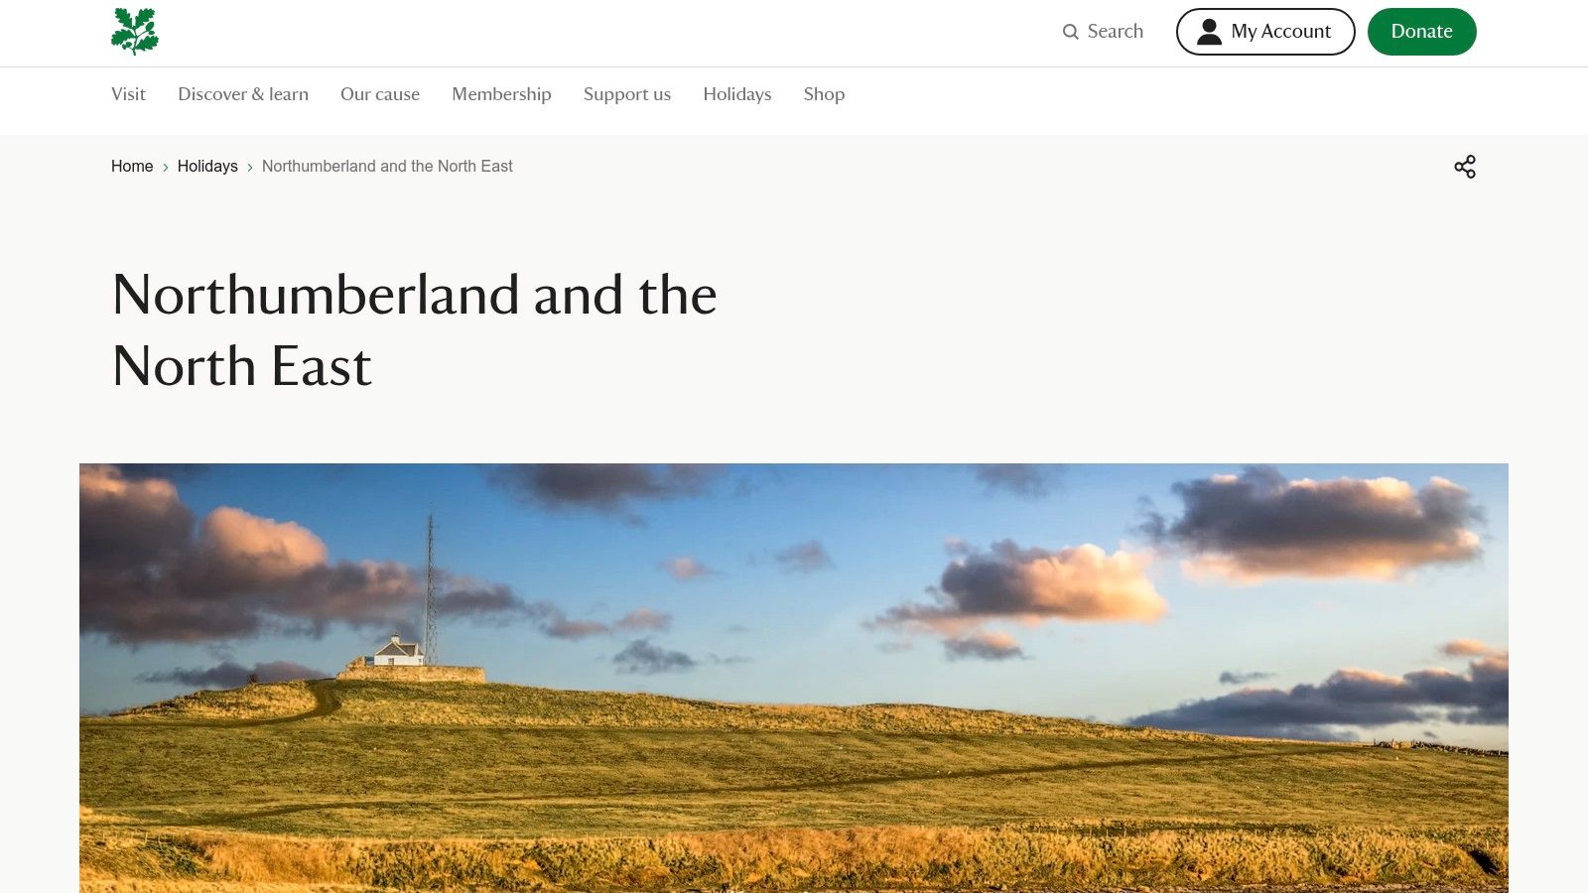Screen dimensions: 1588x893
Task: Click the chevron between Home and Holidays
Action: [166, 168]
